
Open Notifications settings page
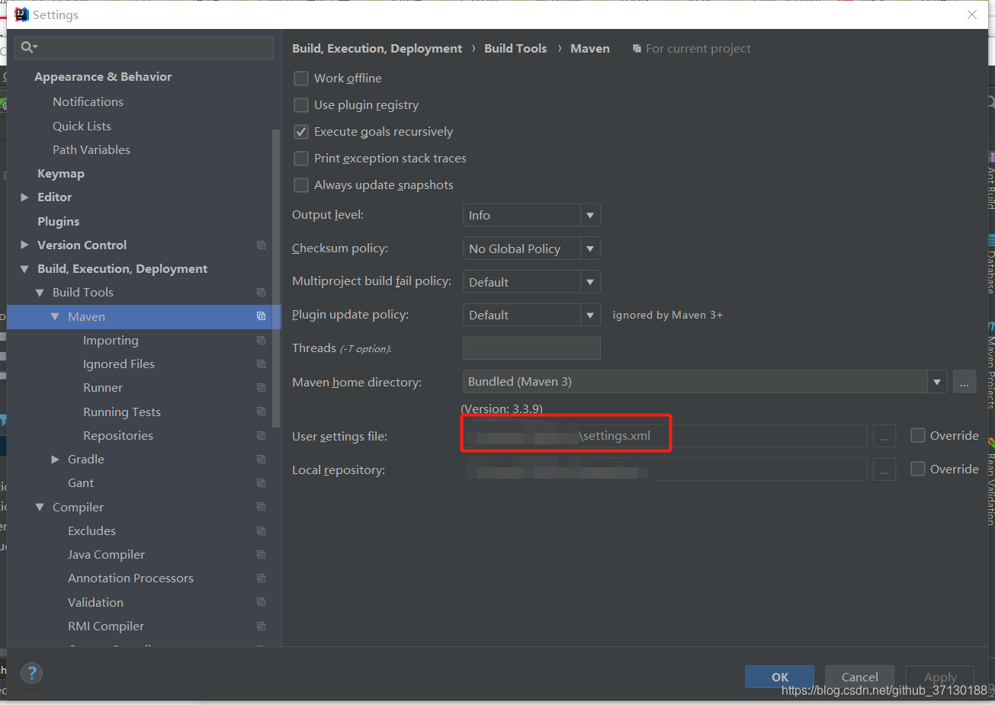88,101
